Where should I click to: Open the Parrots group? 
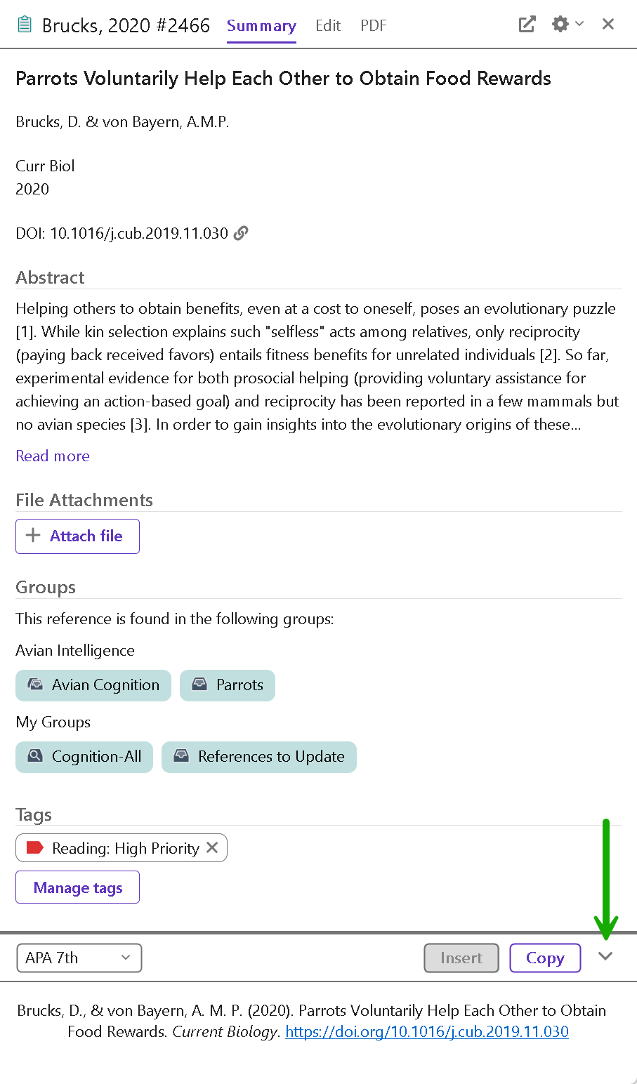click(228, 685)
